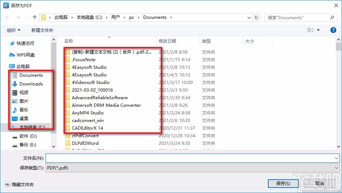The image size is (342, 193).
Task: Click 此电脑 in the address breadcrumb
Action: pos(61,17)
